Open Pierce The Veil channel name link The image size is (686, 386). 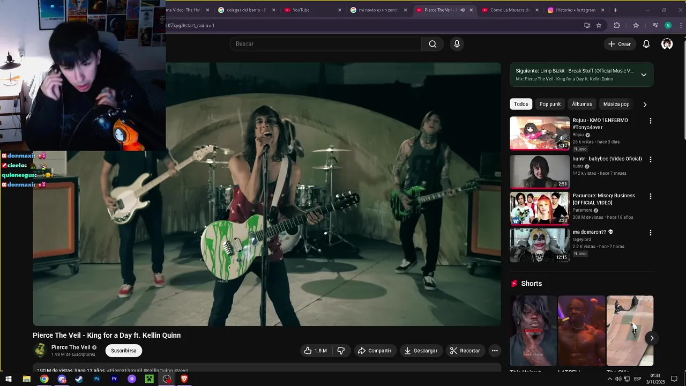pos(71,347)
